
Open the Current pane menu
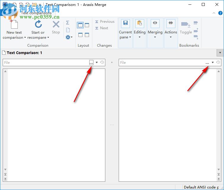coord(125,33)
